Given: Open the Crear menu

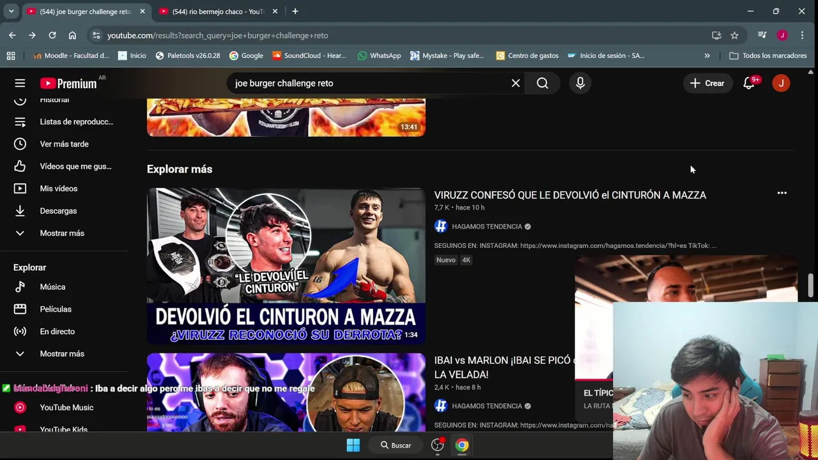Looking at the screenshot, I should pyautogui.click(x=707, y=83).
